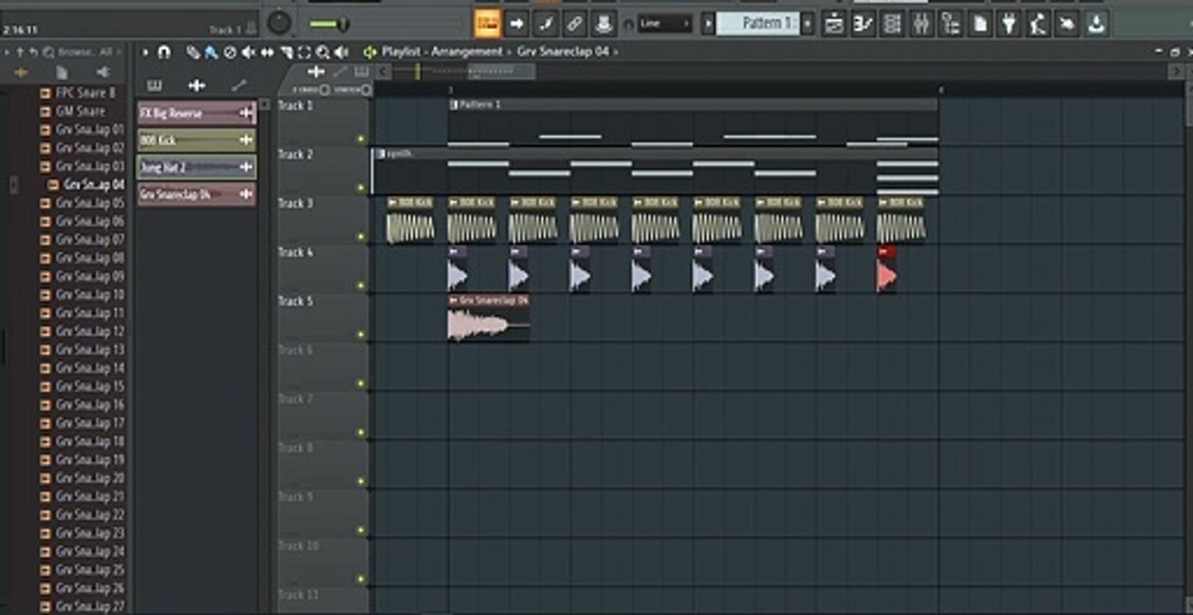Open the Playlist view from the top toolbar
1193x615 pixels.
pos(834,24)
